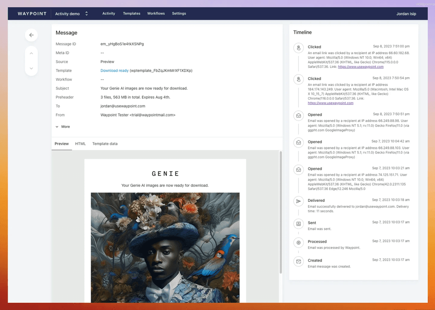
Task: Click the envelope icon beside the Opened event
Action: coord(299,115)
